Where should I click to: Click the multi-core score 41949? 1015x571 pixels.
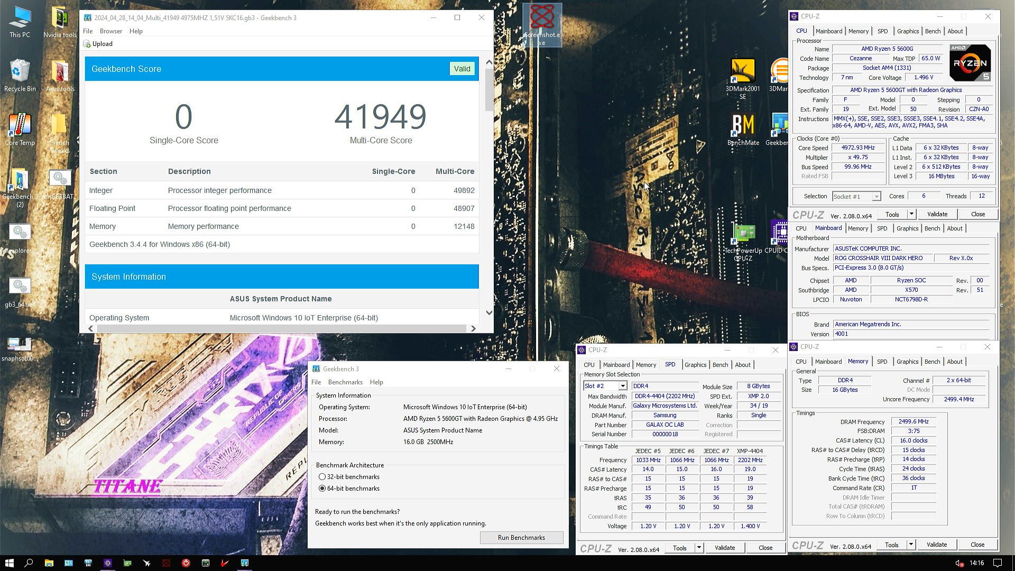381,117
